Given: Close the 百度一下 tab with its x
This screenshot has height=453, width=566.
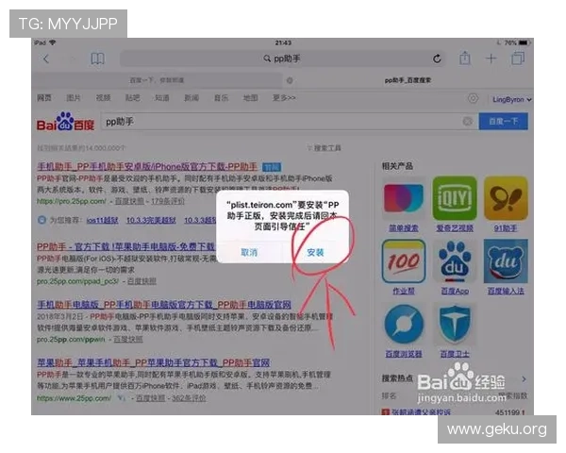Looking at the screenshot, I should click(x=290, y=80).
